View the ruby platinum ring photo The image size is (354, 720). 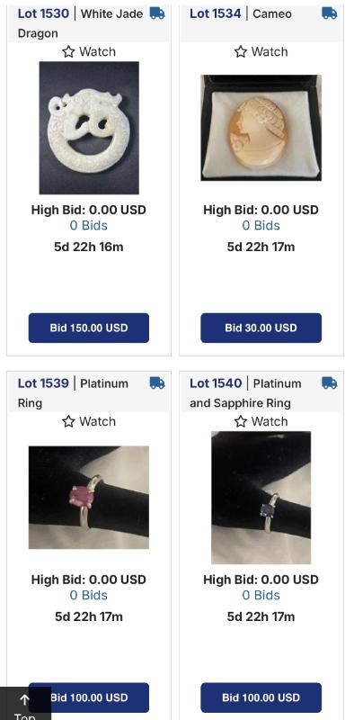(89, 498)
